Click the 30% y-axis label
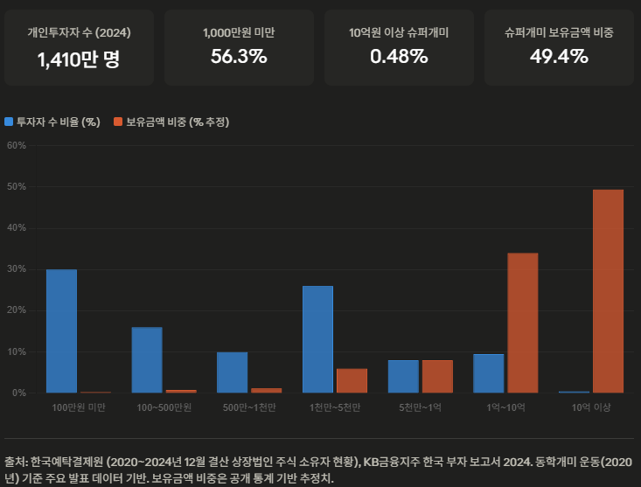 (17, 269)
